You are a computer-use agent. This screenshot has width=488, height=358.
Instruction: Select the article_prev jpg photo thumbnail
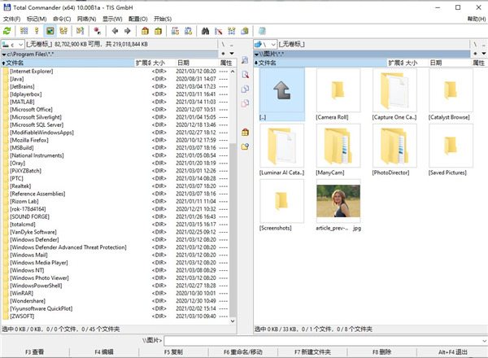[338, 200]
